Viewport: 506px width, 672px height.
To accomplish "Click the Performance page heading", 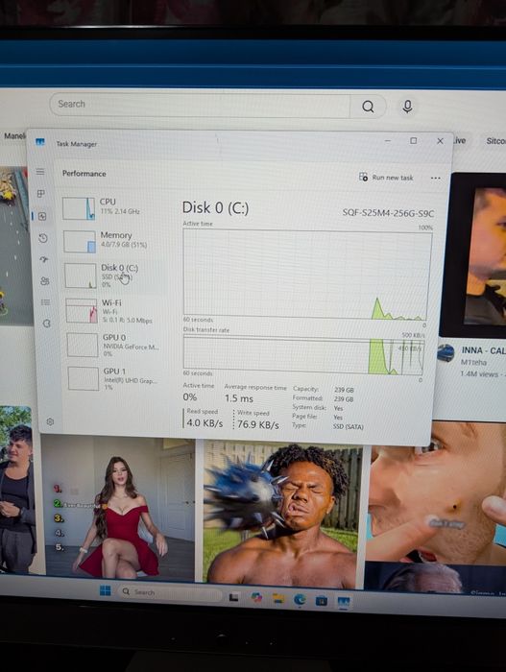I will pyautogui.click(x=84, y=174).
